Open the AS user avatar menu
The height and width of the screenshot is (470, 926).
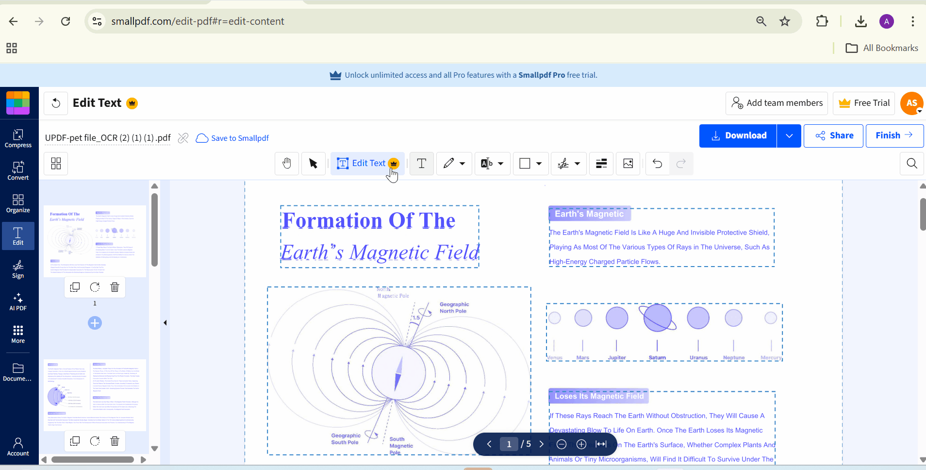click(x=912, y=103)
